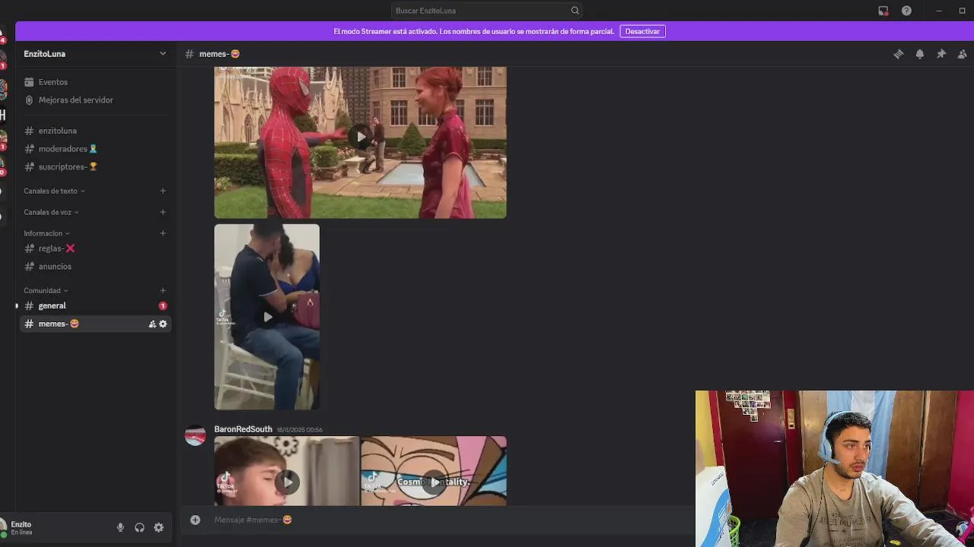Open the inbox icon in title bar
The height and width of the screenshot is (547, 974).
[883, 11]
